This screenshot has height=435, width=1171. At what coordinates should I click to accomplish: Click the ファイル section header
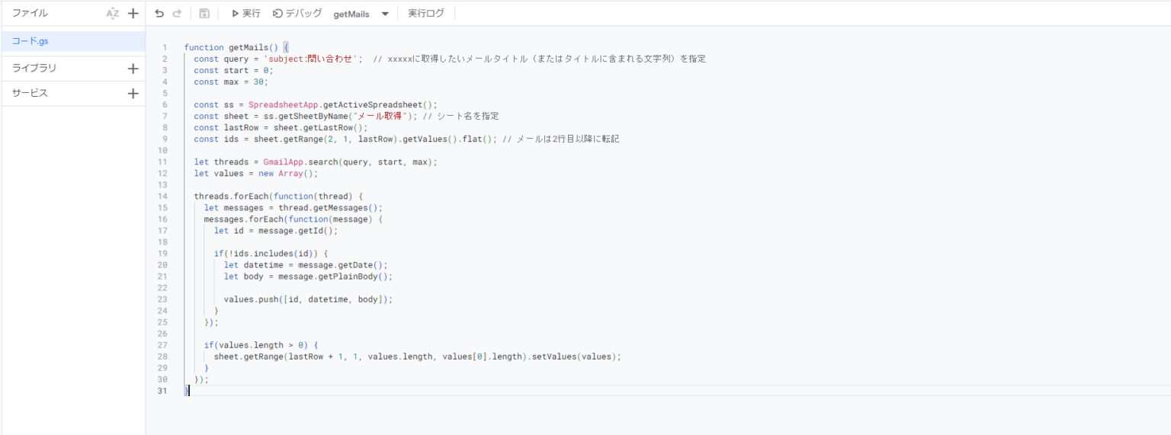[x=30, y=14]
